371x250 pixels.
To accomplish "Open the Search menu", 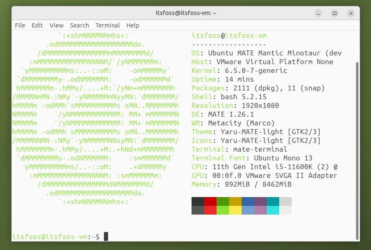I will (x=79, y=25).
